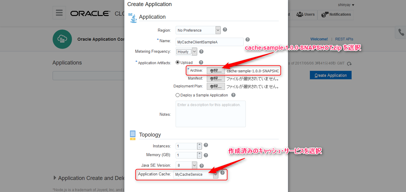Screen dimensions: 406x192
Task: Click the Java SE application icon
Action: pyautogui.click(x=133, y=18)
